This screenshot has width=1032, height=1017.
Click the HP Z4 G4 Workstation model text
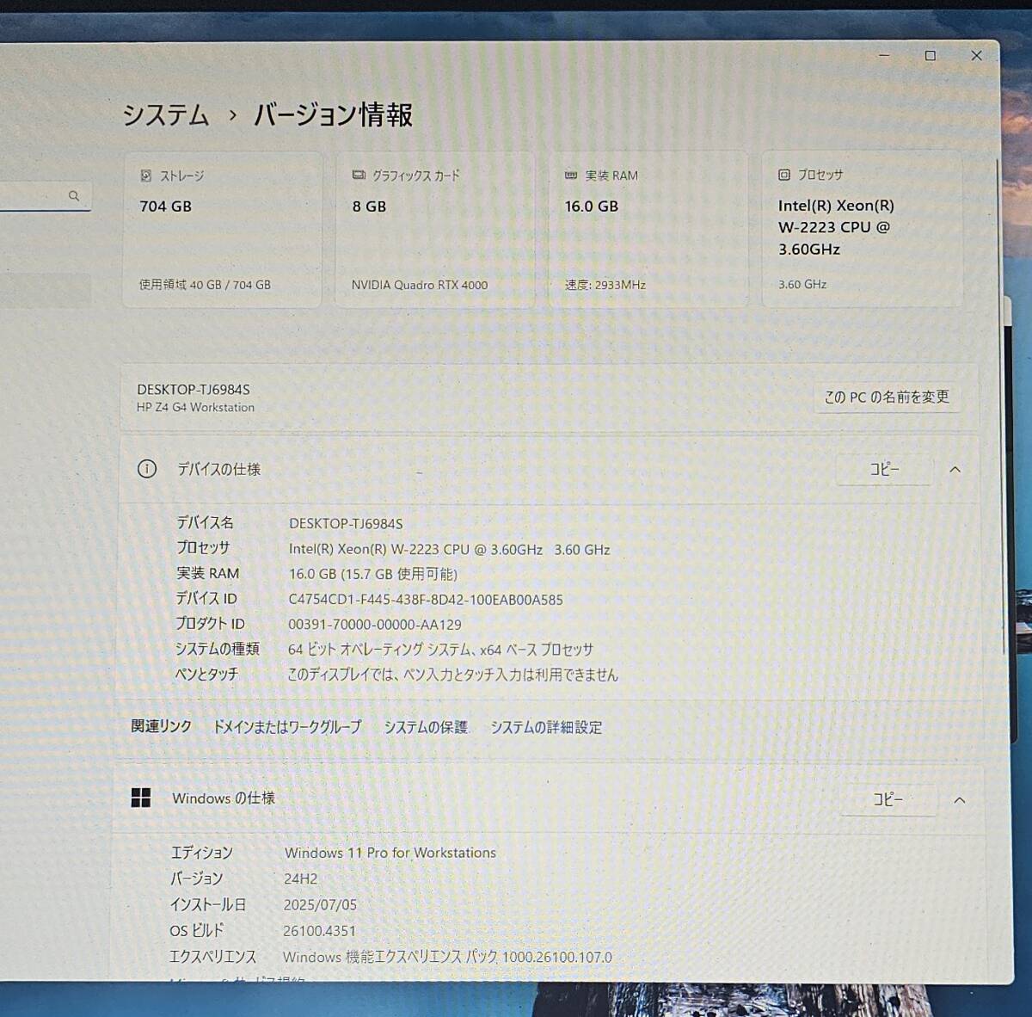[x=195, y=408]
